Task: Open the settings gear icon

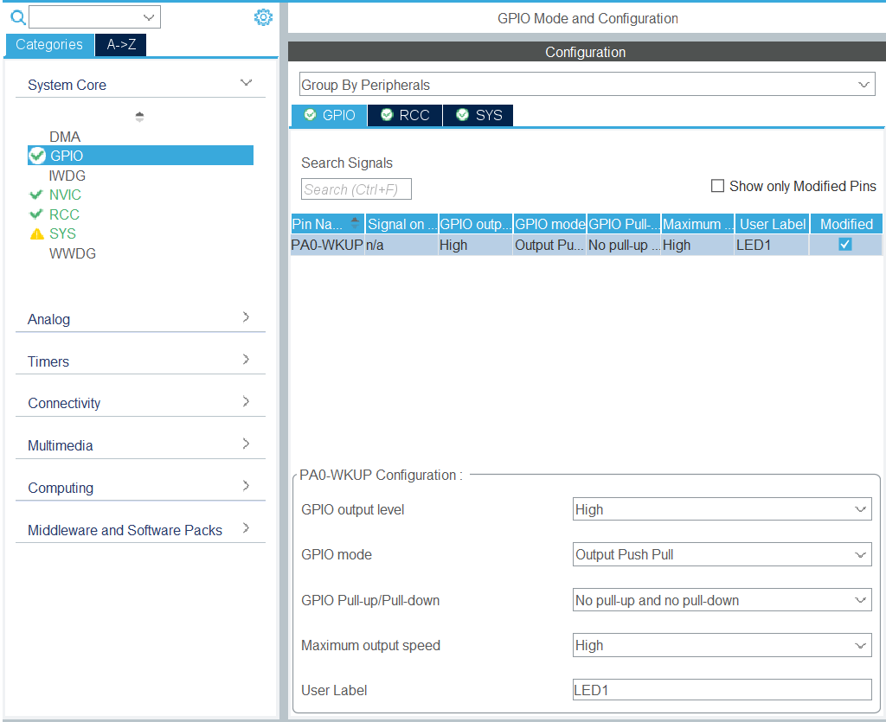Action: pyautogui.click(x=263, y=17)
